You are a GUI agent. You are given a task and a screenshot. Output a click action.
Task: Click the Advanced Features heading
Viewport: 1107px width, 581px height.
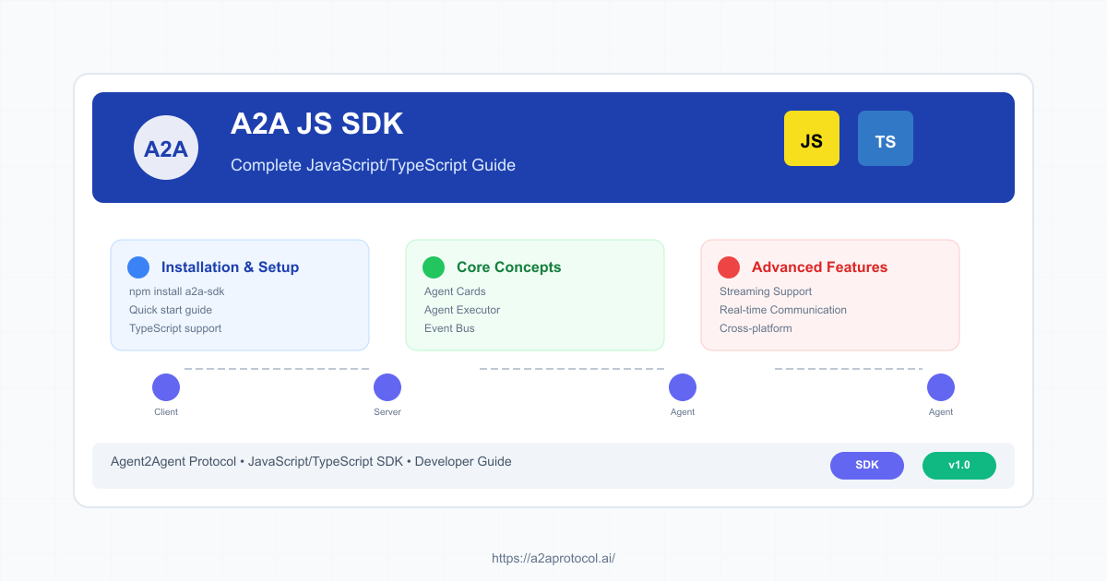(x=819, y=267)
